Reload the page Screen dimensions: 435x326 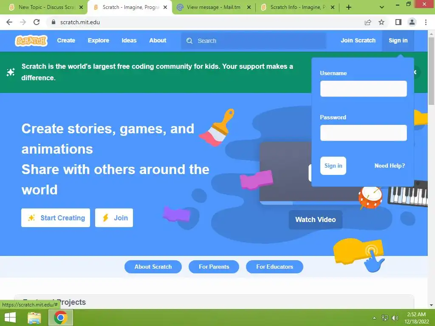37,22
